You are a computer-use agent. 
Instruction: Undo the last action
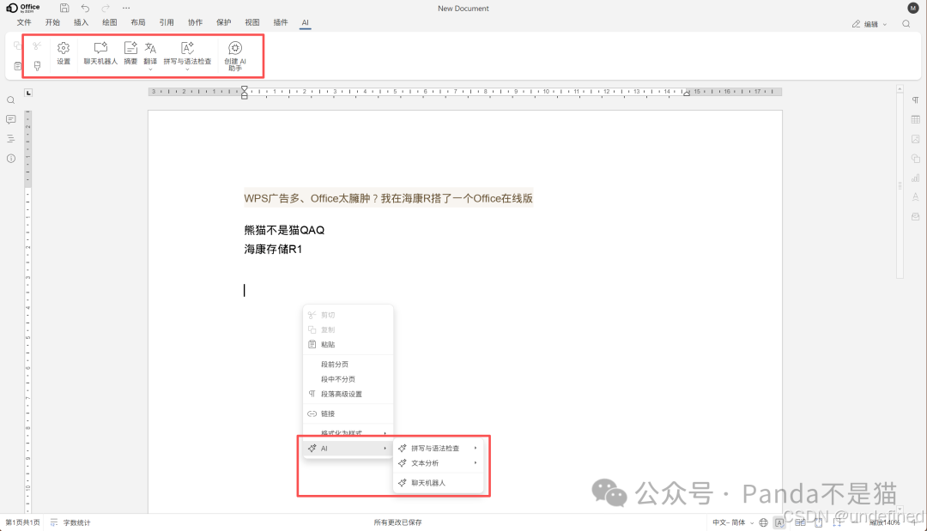85,8
